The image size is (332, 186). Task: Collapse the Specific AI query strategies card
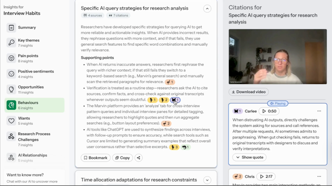pos(207,8)
